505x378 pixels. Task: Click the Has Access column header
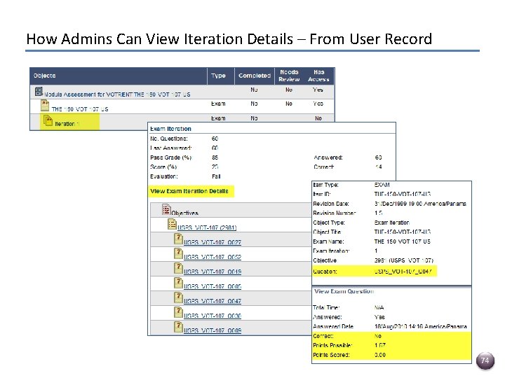318,76
